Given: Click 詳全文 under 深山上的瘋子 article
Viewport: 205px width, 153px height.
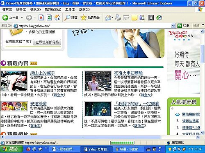Looking at the screenshot, I should pos(59,95).
